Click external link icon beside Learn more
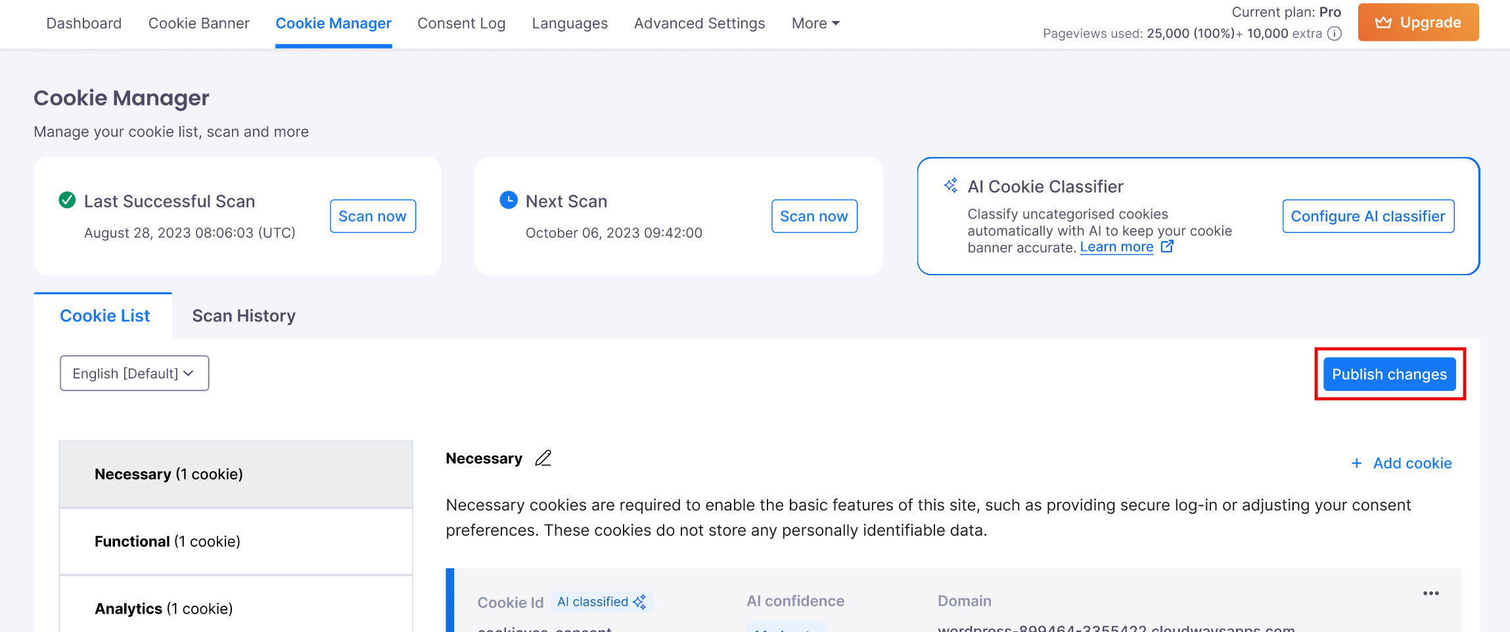1510x632 pixels. click(1167, 246)
